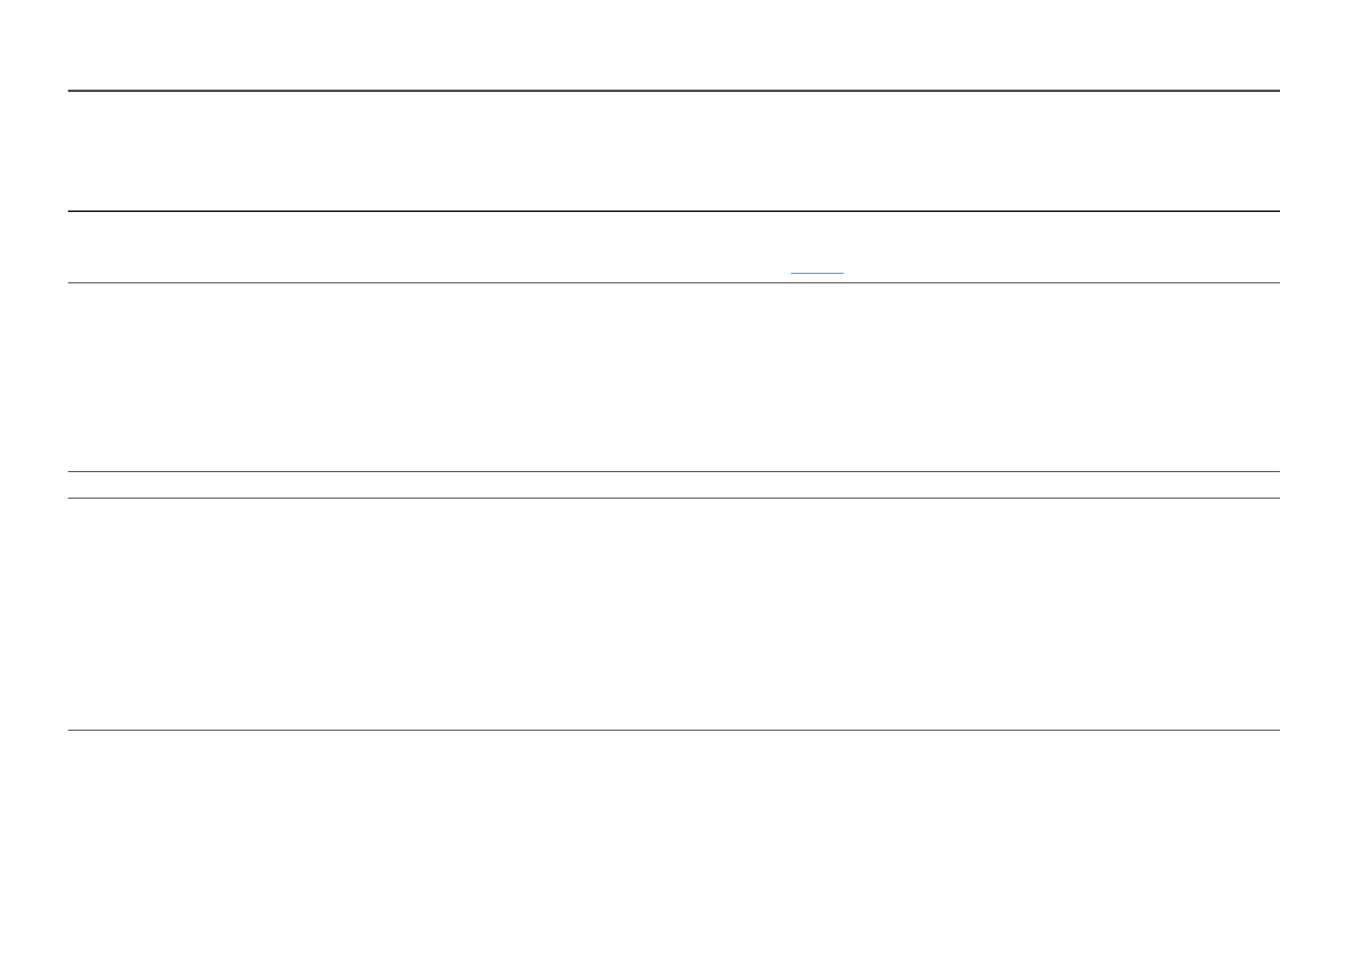1348x953 pixels.
Task: Select the blank header area under the thick rule
Action: (x=673, y=151)
